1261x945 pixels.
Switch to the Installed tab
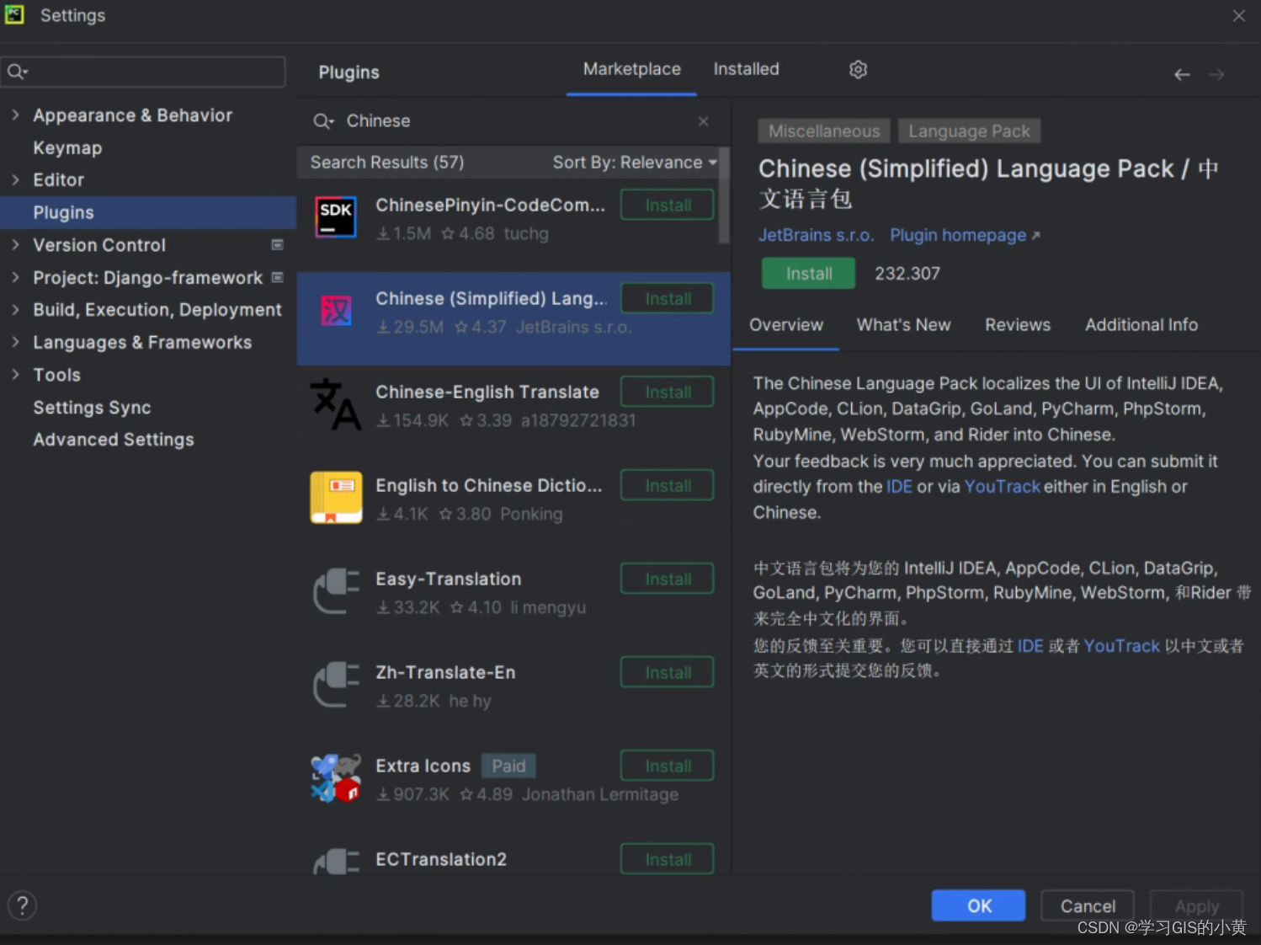pos(746,70)
